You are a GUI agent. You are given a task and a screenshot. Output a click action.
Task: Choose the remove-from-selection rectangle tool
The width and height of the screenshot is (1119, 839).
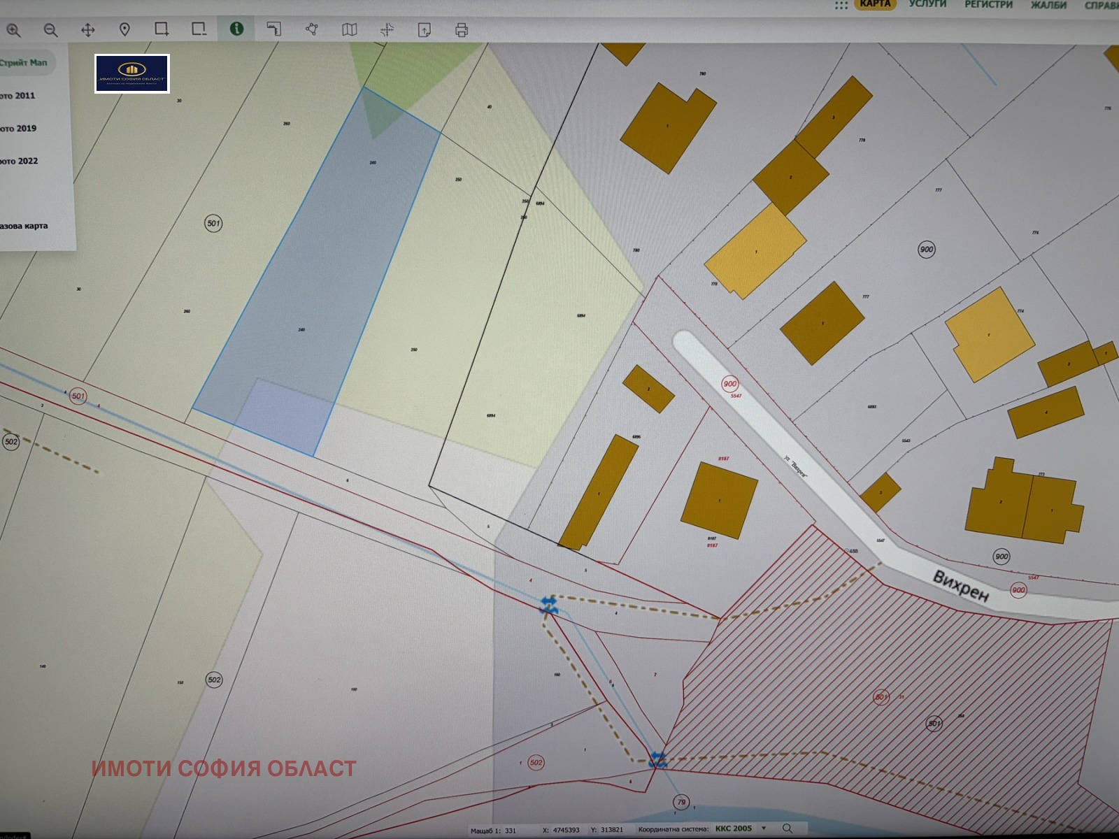click(x=199, y=29)
